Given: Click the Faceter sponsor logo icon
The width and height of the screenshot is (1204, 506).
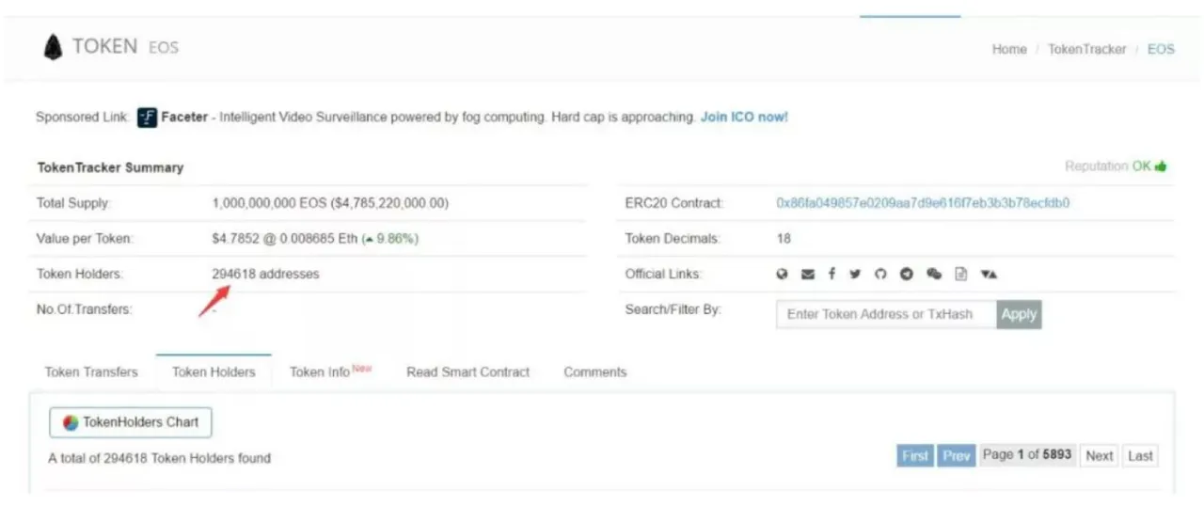Looking at the screenshot, I should pos(147,118).
